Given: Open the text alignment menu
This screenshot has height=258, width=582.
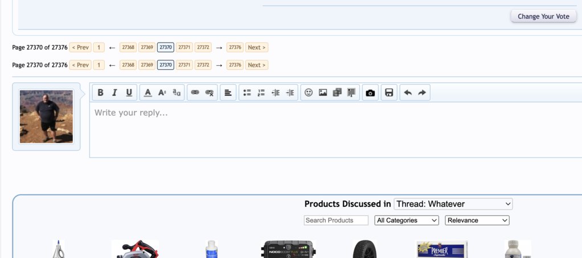Looking at the screenshot, I should coord(228,93).
